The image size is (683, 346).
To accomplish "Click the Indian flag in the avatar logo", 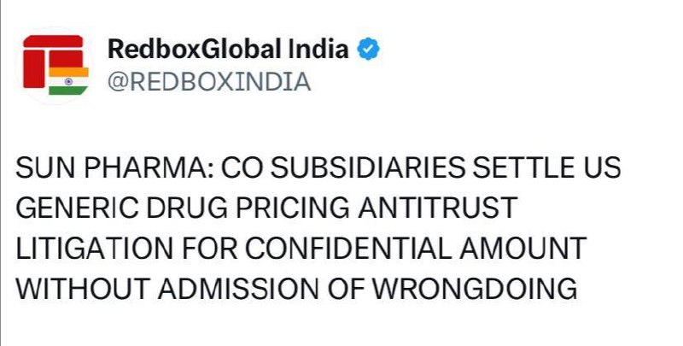I will pyautogui.click(x=68, y=81).
